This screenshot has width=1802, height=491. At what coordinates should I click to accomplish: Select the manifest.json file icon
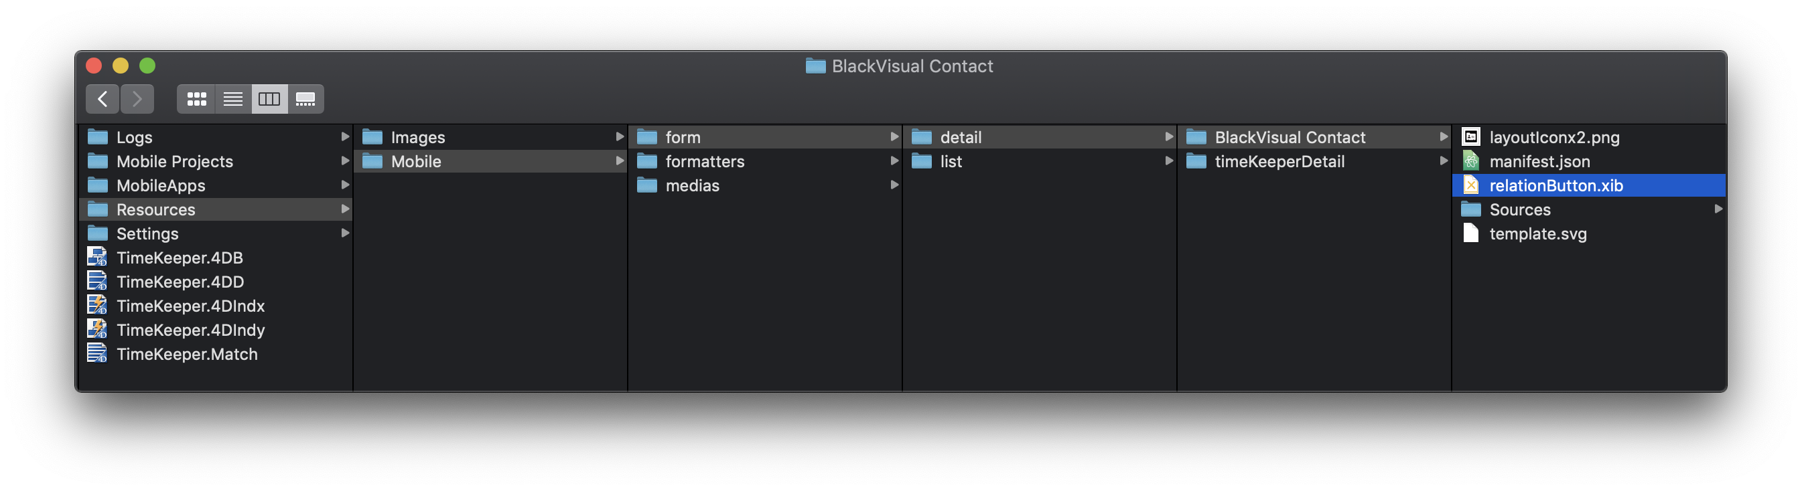pyautogui.click(x=1470, y=161)
